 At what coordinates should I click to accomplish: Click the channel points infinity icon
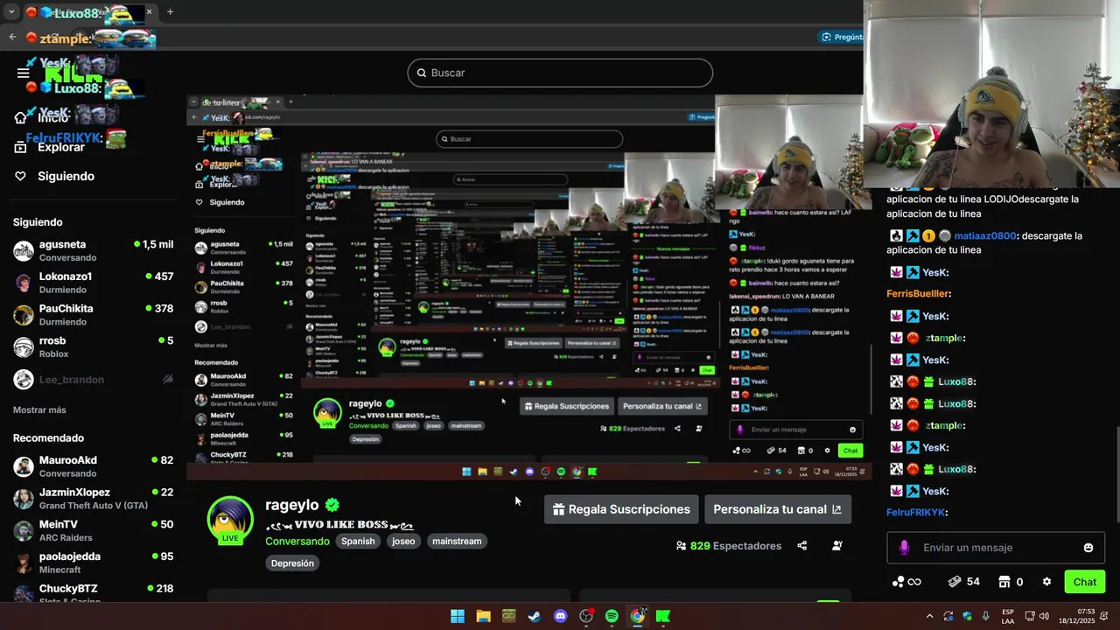pos(906,582)
